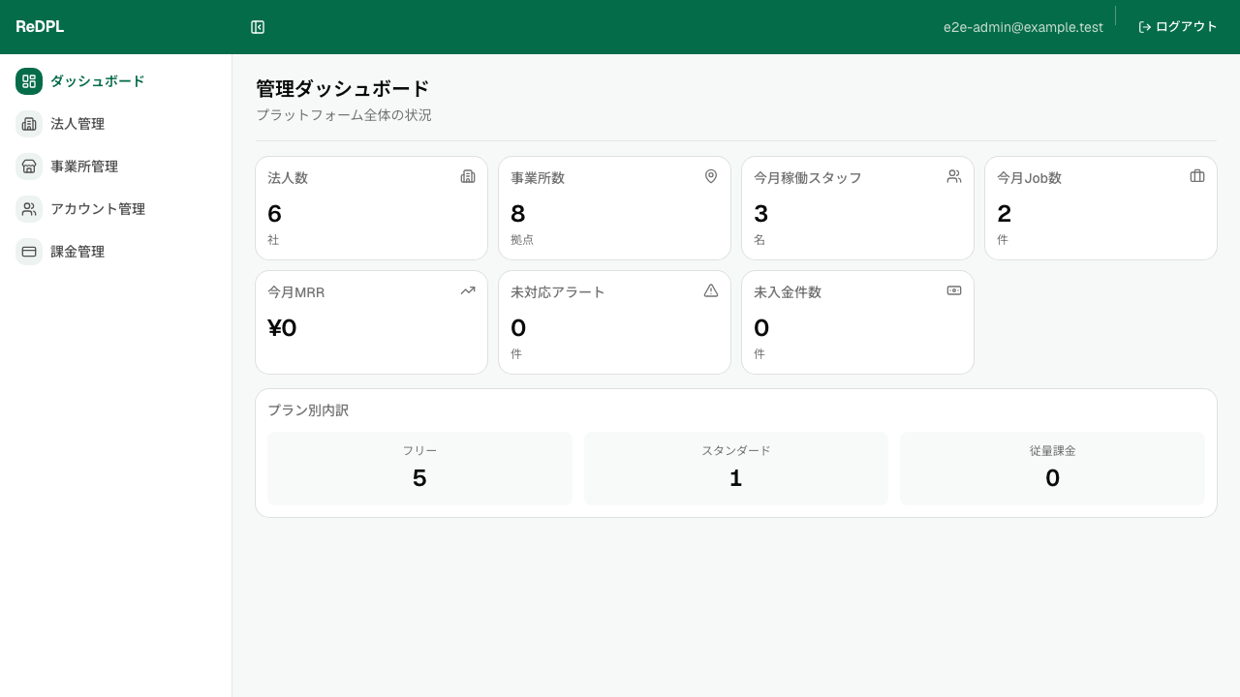The width and height of the screenshot is (1240, 697).
Task: Click the プラットフォーム全体の状況 subtitle
Action: (x=344, y=115)
